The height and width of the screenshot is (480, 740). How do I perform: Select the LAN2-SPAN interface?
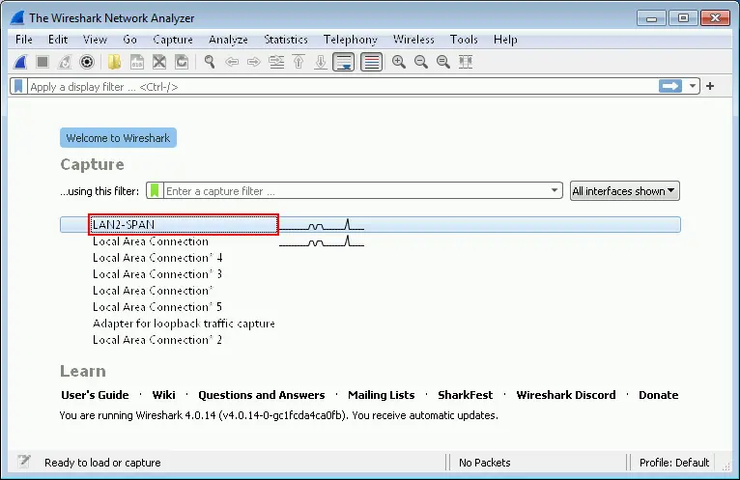(370, 225)
